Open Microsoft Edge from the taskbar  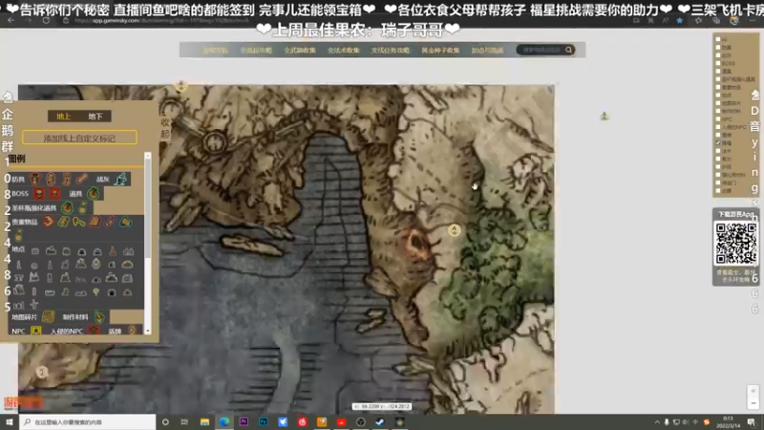pos(224,421)
